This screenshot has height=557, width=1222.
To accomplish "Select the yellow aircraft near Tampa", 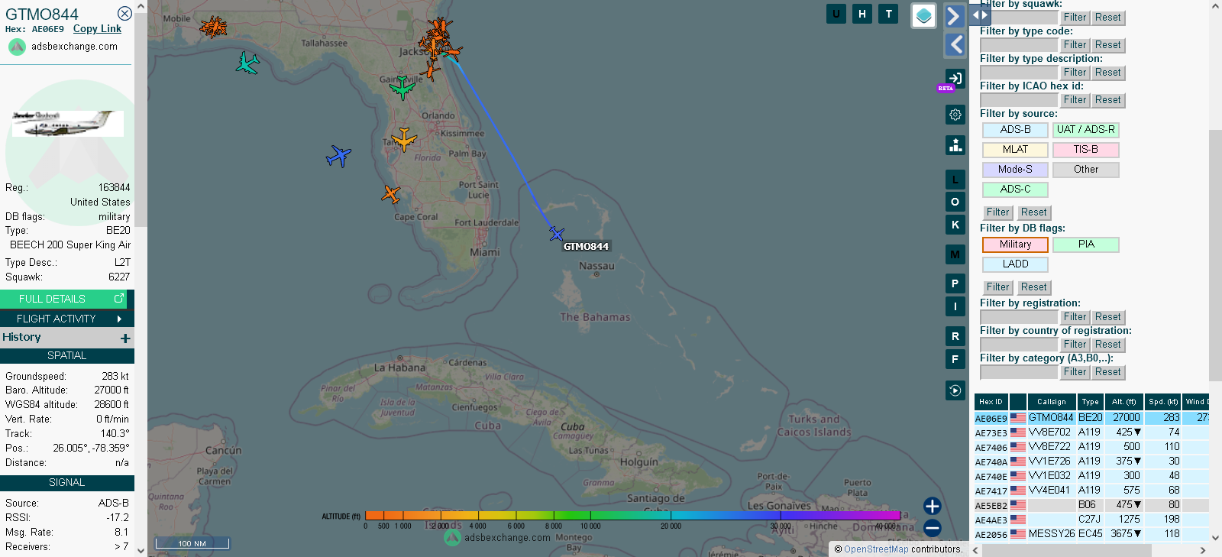I will [404, 140].
